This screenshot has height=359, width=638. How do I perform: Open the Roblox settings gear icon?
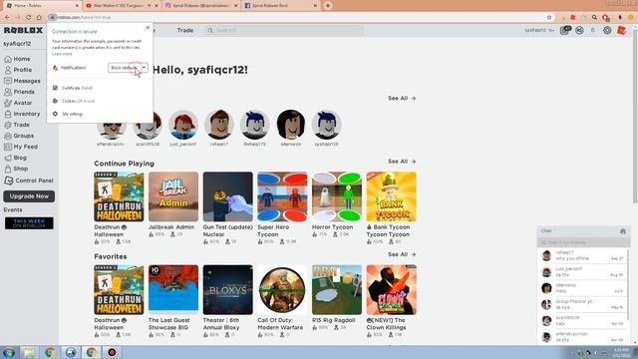607,30
